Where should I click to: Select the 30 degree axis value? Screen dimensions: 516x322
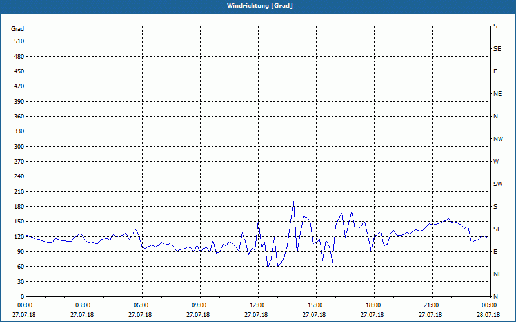[21, 282]
